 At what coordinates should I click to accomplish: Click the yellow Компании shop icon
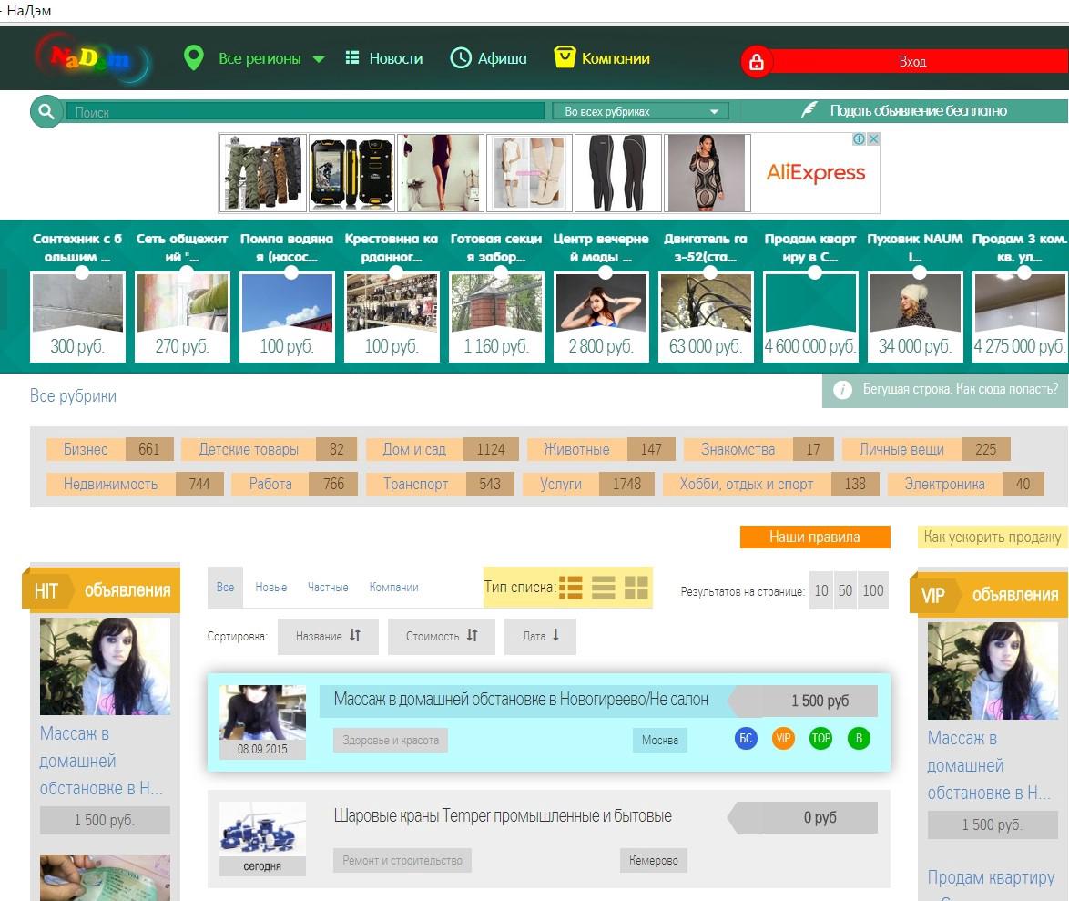(x=565, y=57)
